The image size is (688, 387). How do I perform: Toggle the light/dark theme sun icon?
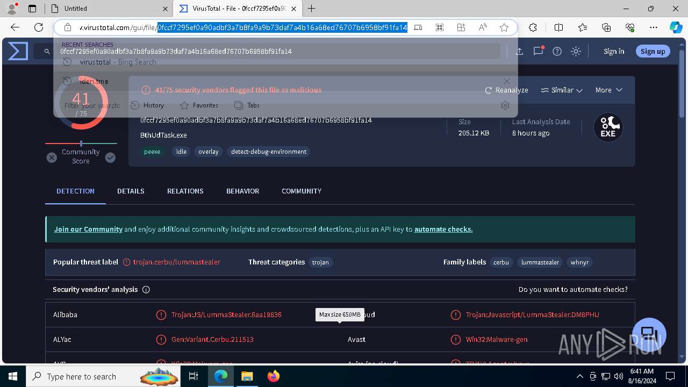[576, 52]
